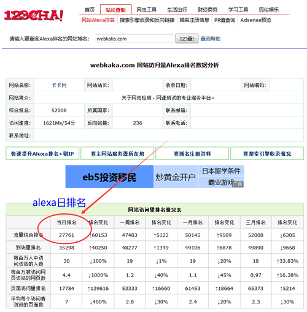Image resolution: width=307 pixels, height=312 pixels.
Task: Click the 查域名注册资料 button
Action: (192, 153)
